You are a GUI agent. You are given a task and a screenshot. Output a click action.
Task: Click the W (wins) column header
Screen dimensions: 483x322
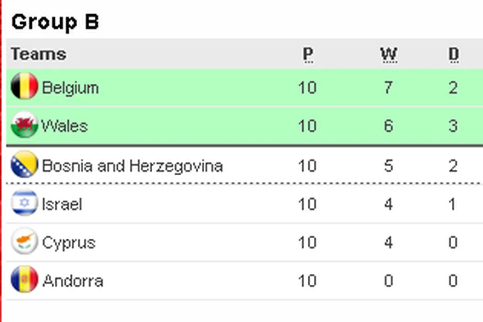click(x=389, y=54)
